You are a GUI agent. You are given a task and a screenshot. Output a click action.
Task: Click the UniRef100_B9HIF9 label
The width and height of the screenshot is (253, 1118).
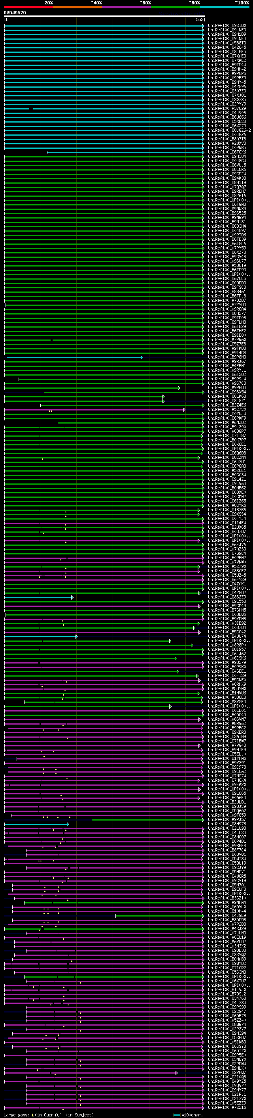point(227,750)
